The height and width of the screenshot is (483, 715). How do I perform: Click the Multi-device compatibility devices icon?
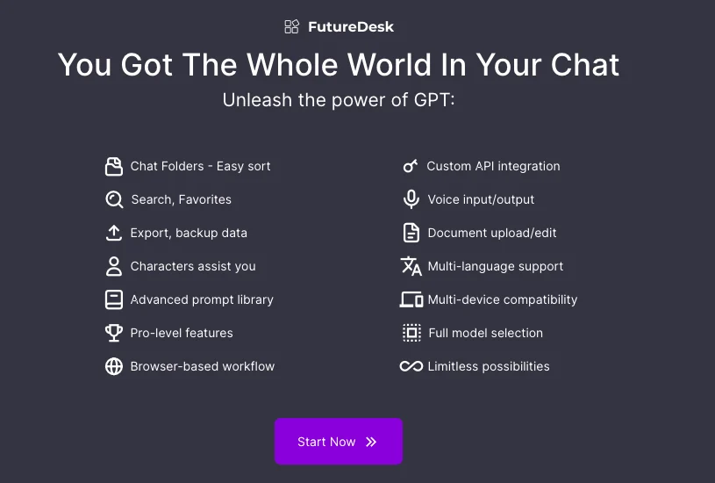click(411, 299)
